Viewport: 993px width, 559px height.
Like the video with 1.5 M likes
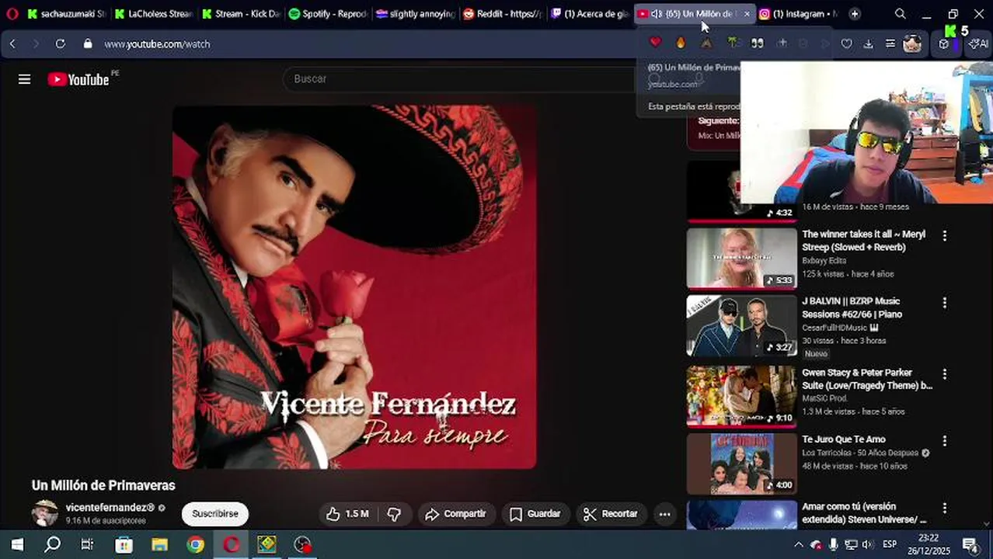click(348, 514)
